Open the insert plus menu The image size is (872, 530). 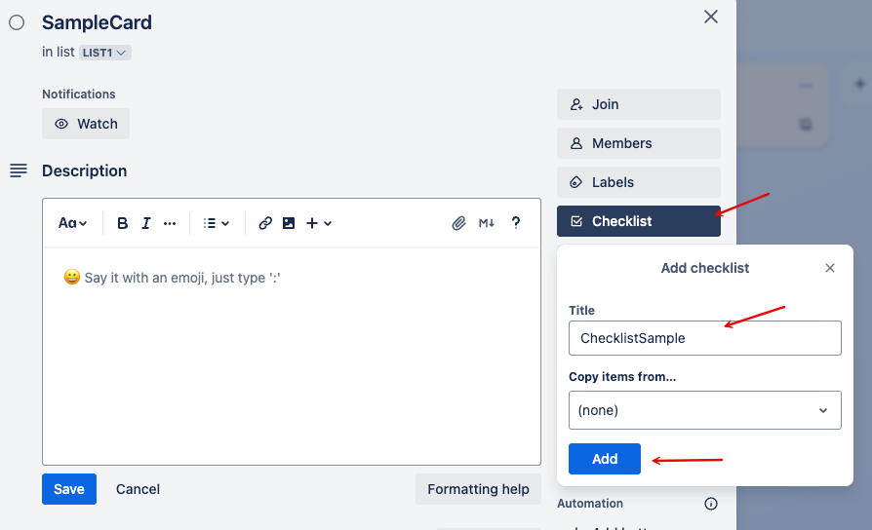coord(319,223)
